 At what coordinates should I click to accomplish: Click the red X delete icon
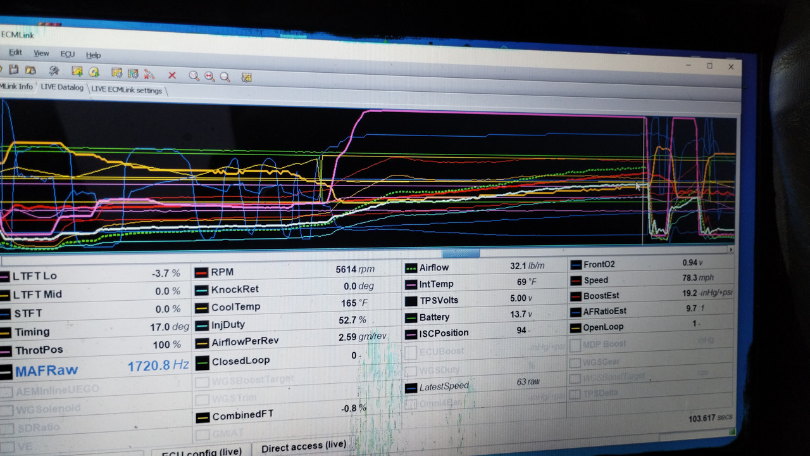tap(172, 75)
